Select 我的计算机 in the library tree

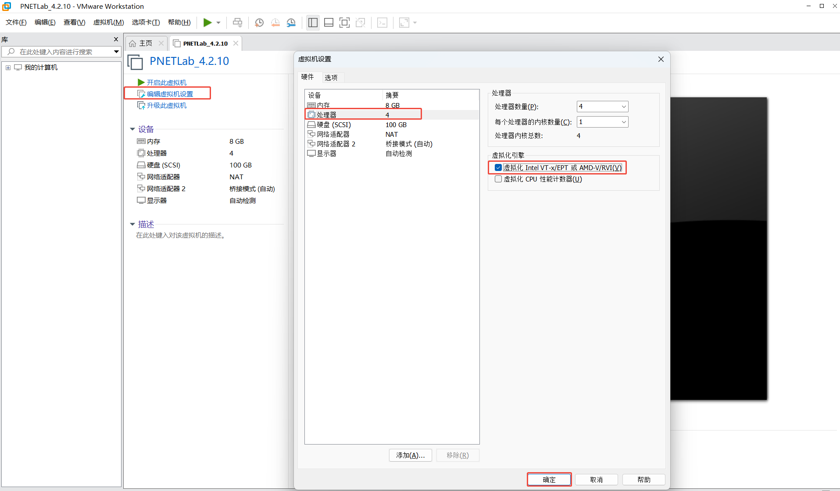coord(41,68)
